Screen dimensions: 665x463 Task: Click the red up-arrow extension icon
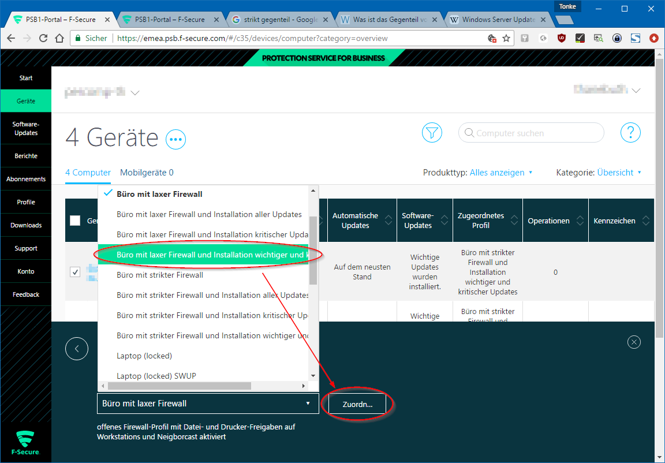(654, 38)
